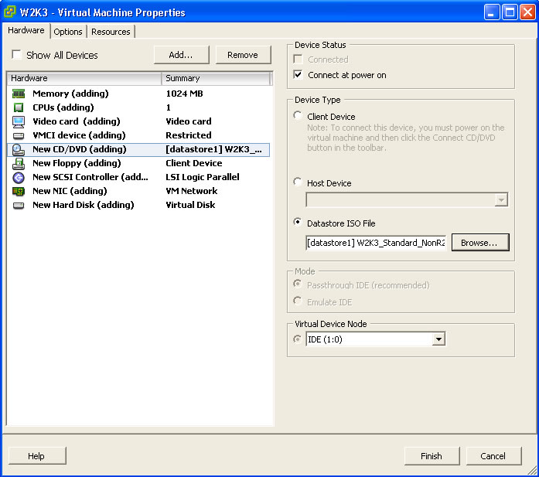Close the Virtual Machine Properties window
Screen dimensions: 539x477
coord(527,12)
